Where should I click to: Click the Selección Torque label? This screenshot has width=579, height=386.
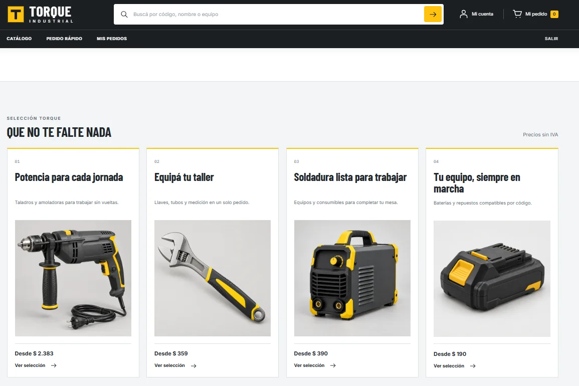(34, 118)
